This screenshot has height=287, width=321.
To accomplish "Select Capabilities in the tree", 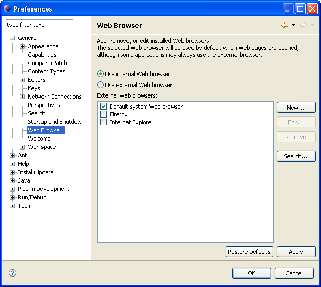I will point(42,55).
